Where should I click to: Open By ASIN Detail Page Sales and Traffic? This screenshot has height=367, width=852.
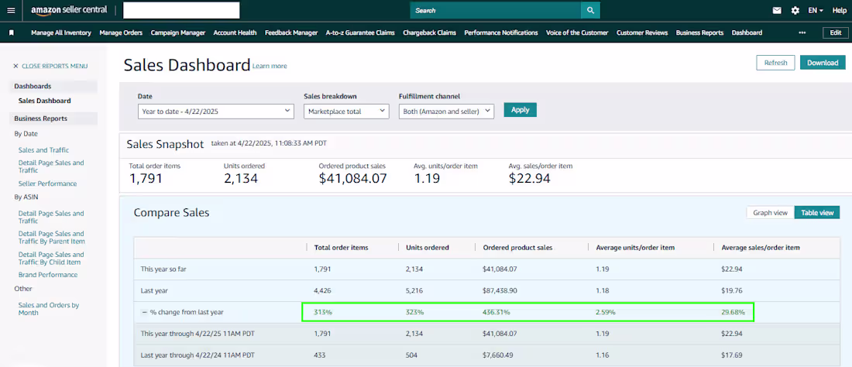51,217
